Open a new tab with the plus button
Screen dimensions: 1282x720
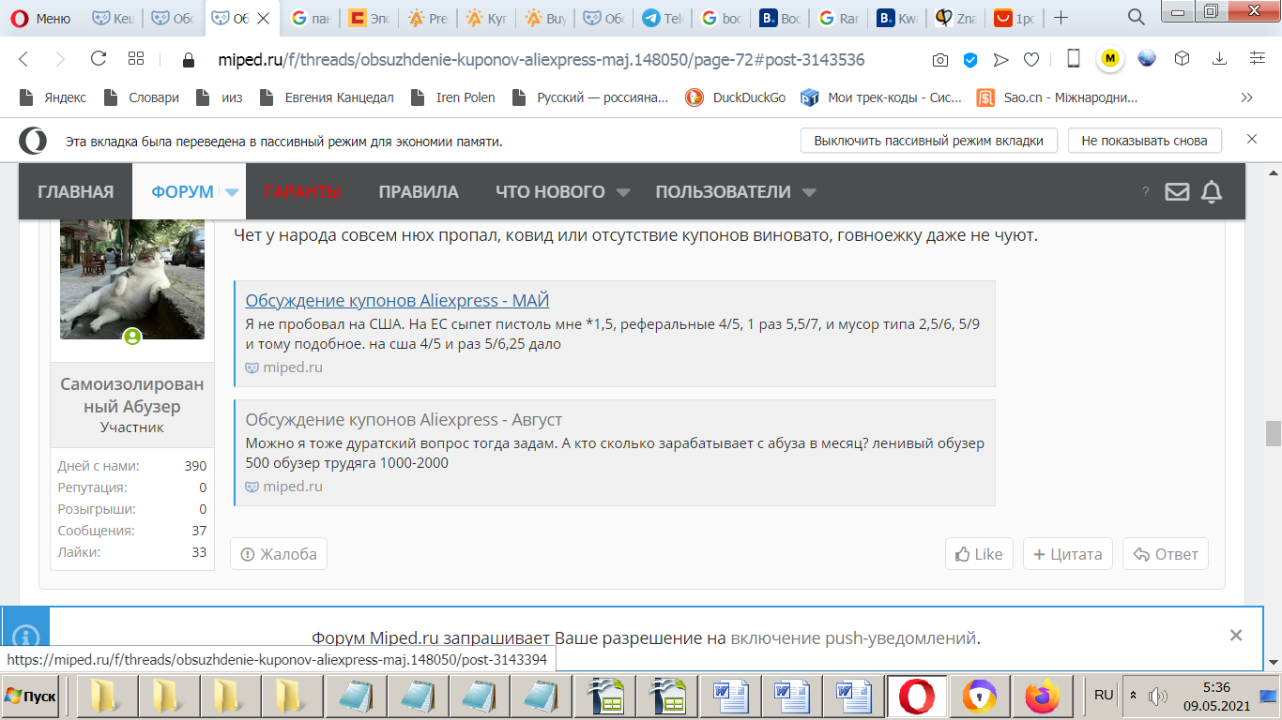coord(1061,18)
